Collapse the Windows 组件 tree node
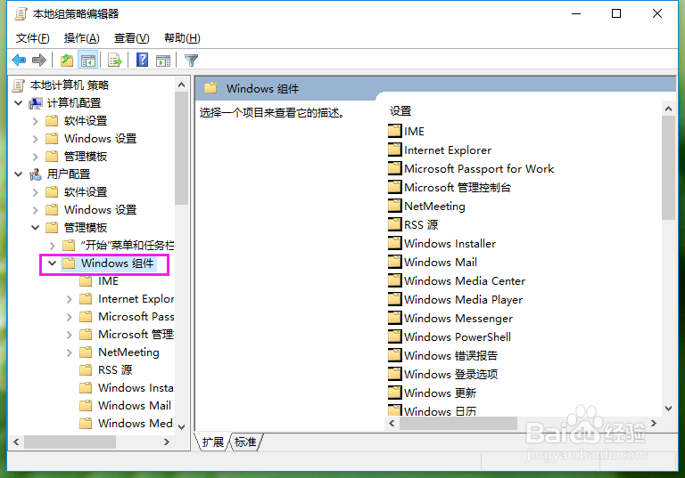This screenshot has height=478, width=685. tap(52, 263)
